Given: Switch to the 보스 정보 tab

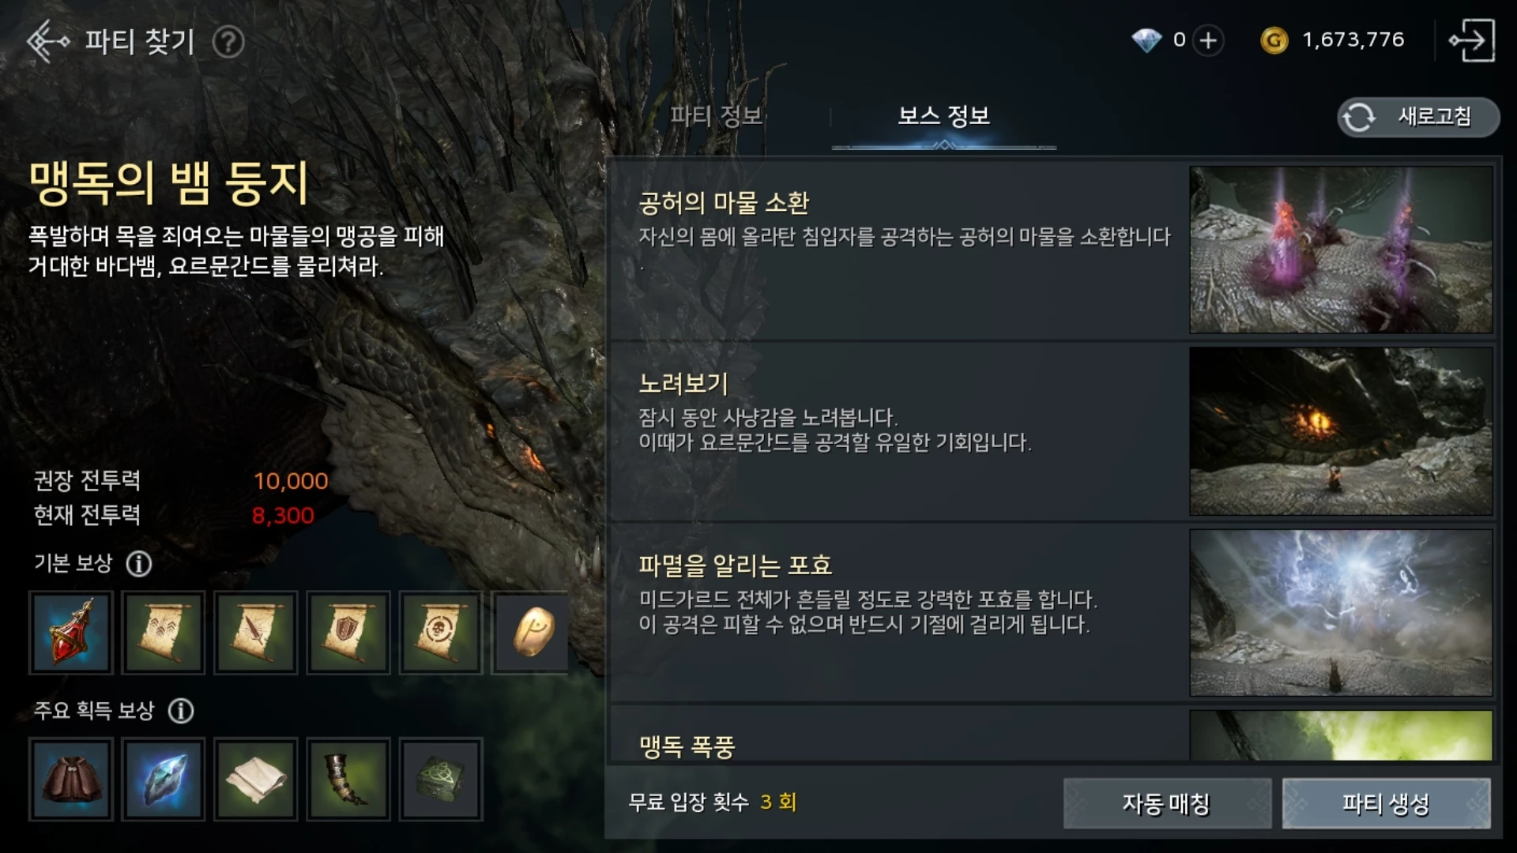Looking at the screenshot, I should (x=943, y=116).
